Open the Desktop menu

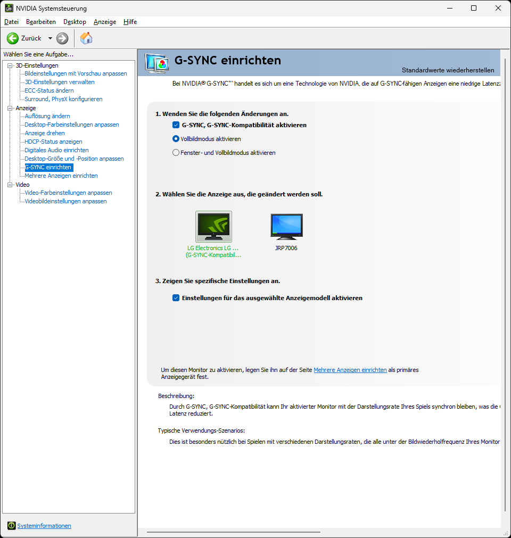pos(75,22)
